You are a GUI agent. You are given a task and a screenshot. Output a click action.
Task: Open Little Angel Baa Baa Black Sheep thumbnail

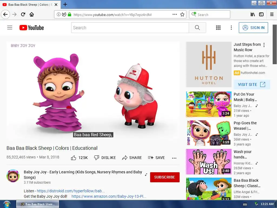tap(209, 189)
